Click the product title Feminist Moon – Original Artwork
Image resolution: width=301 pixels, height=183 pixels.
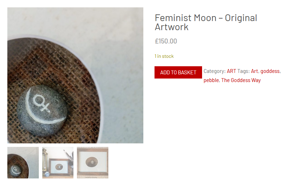tap(206, 22)
